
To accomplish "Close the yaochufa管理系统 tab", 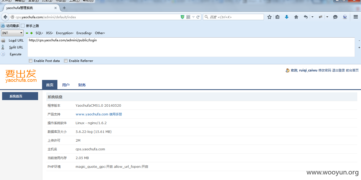I will click(56, 8).
